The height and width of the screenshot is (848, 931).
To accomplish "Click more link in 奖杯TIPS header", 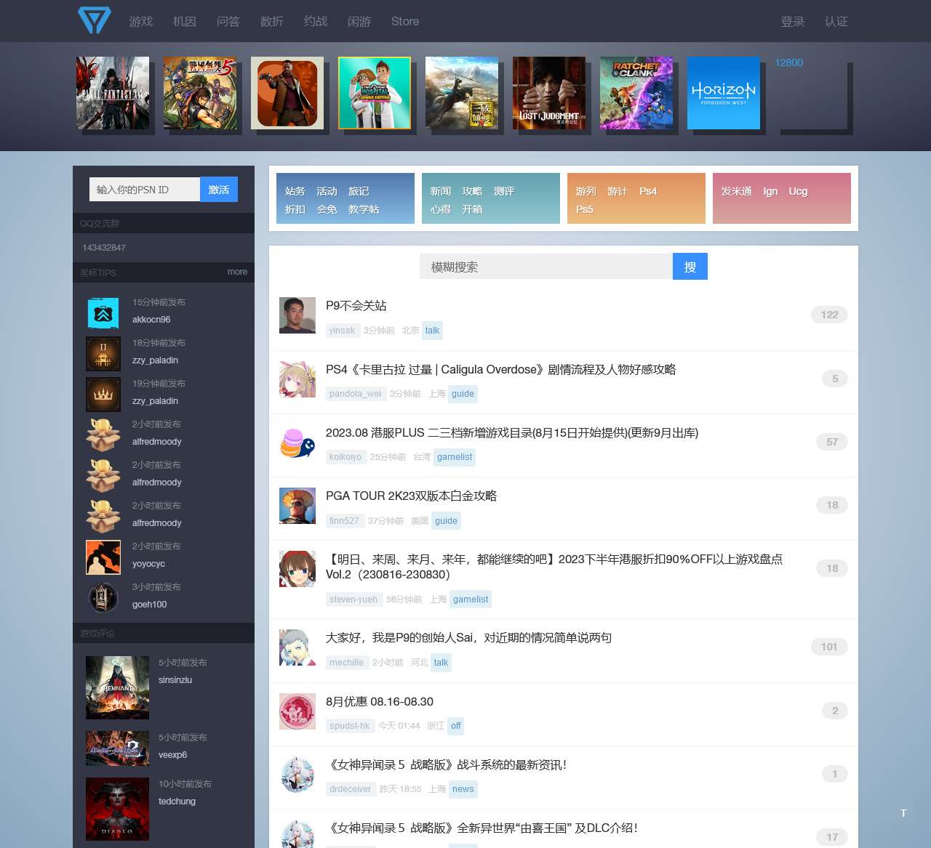I will click(237, 272).
